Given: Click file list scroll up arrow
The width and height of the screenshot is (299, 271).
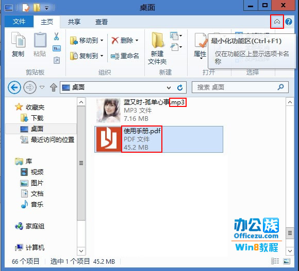Looking at the screenshot, I should click(x=290, y=102).
